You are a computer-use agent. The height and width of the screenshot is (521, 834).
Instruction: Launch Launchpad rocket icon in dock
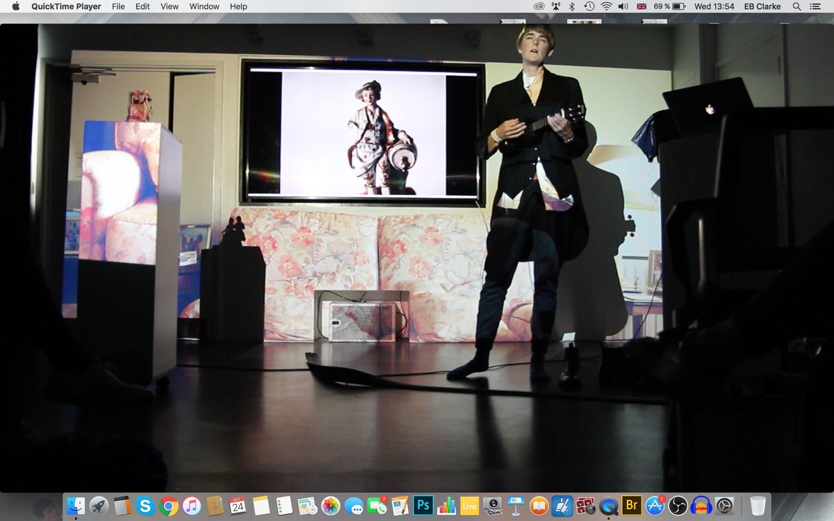pyautogui.click(x=99, y=506)
